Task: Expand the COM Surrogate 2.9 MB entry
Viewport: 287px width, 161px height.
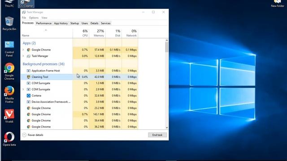Action: [23, 89]
